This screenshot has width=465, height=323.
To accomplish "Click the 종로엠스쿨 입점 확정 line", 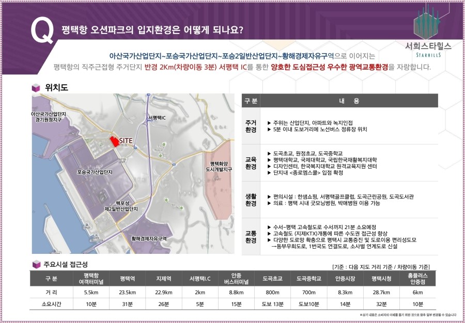I will coord(305,173).
